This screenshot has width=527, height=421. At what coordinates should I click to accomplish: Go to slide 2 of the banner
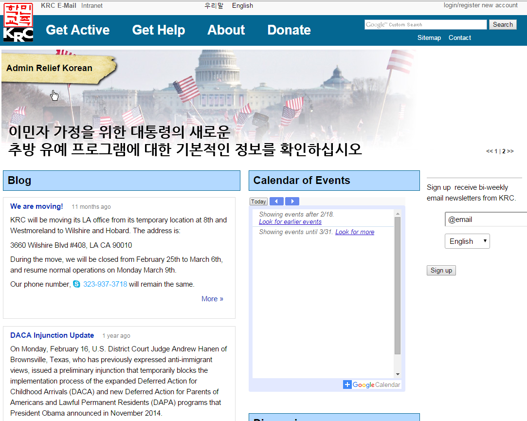pos(504,151)
